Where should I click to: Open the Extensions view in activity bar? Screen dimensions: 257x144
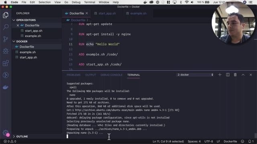pos(6,63)
